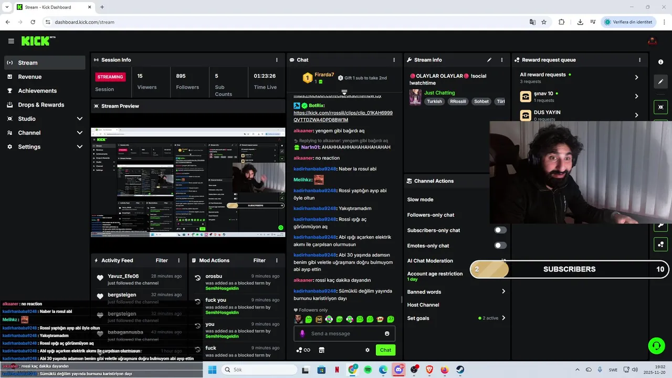
Task: Edit stream info with pencil icon
Action: click(489, 60)
